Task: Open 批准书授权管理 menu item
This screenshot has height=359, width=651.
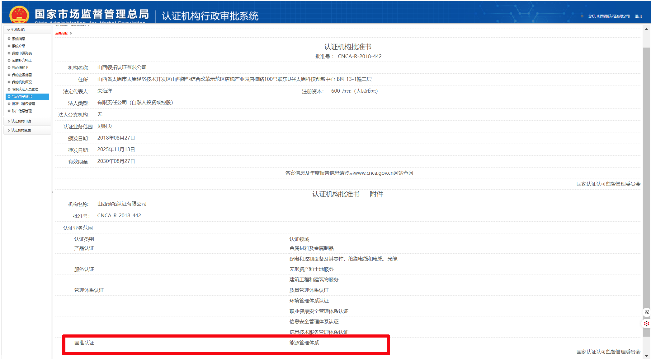Action: pos(23,104)
